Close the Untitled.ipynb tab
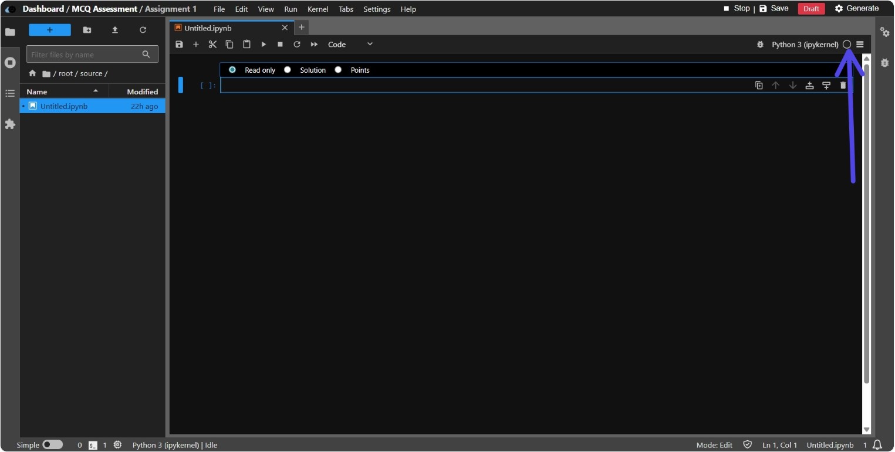This screenshot has width=895, height=452. coord(285,28)
